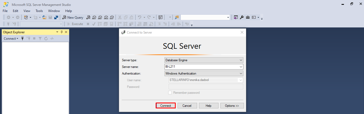Tick the Remember password checkbox
Viewport: 364px width, 114px height.
pyautogui.click(x=170, y=93)
